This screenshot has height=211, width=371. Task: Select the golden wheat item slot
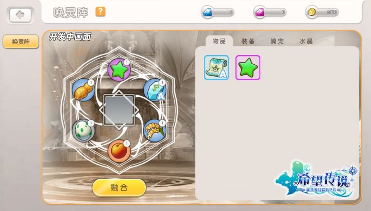pyautogui.click(x=155, y=131)
